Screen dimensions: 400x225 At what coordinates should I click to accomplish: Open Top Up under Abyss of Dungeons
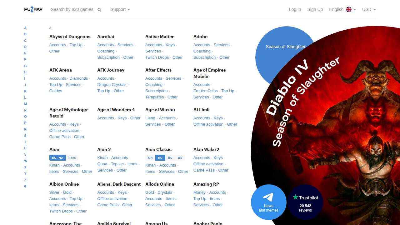coord(76,45)
